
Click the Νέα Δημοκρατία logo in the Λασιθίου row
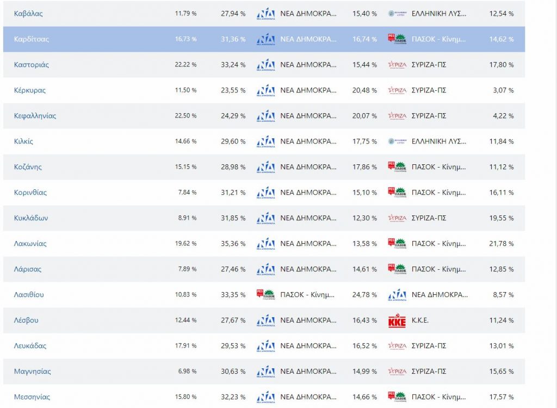click(397, 295)
